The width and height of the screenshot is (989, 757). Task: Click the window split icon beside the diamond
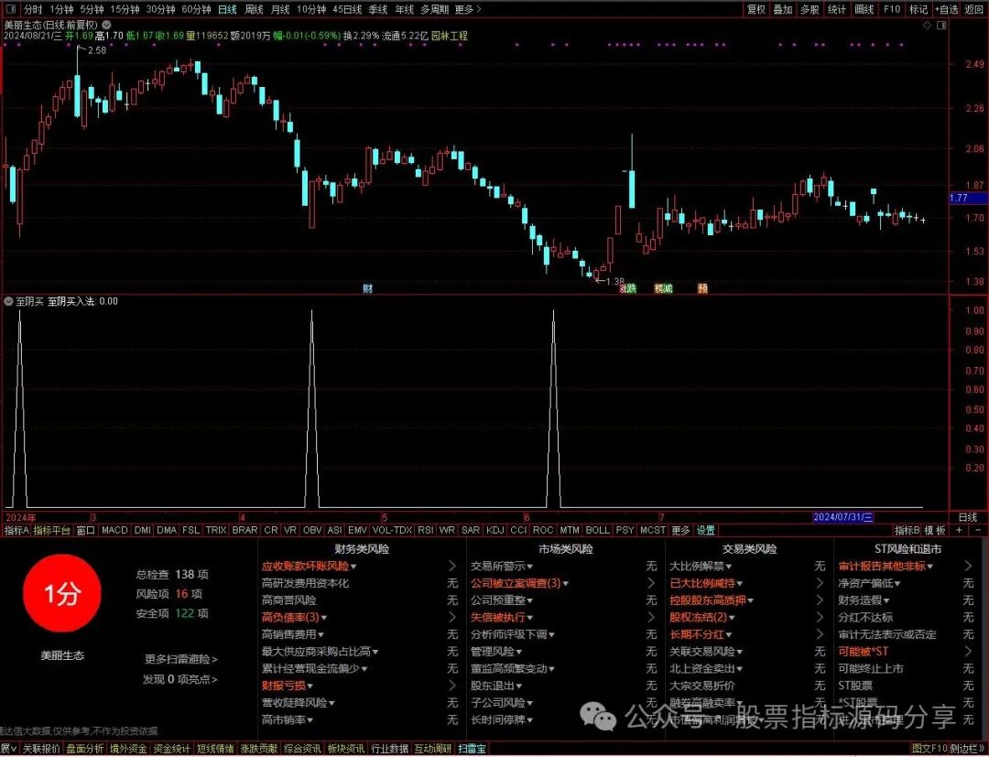[x=941, y=26]
